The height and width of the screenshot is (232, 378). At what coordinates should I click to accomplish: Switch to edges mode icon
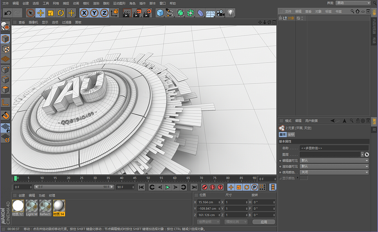5,79
